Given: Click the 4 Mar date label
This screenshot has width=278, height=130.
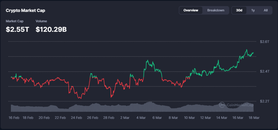Looking at the screenshot, I should coord(141,118).
